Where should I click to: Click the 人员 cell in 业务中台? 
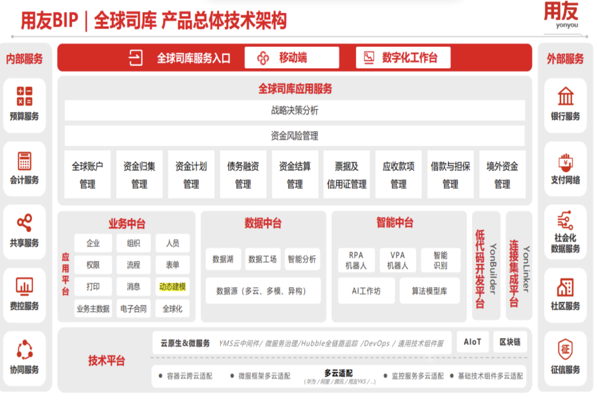pos(173,243)
